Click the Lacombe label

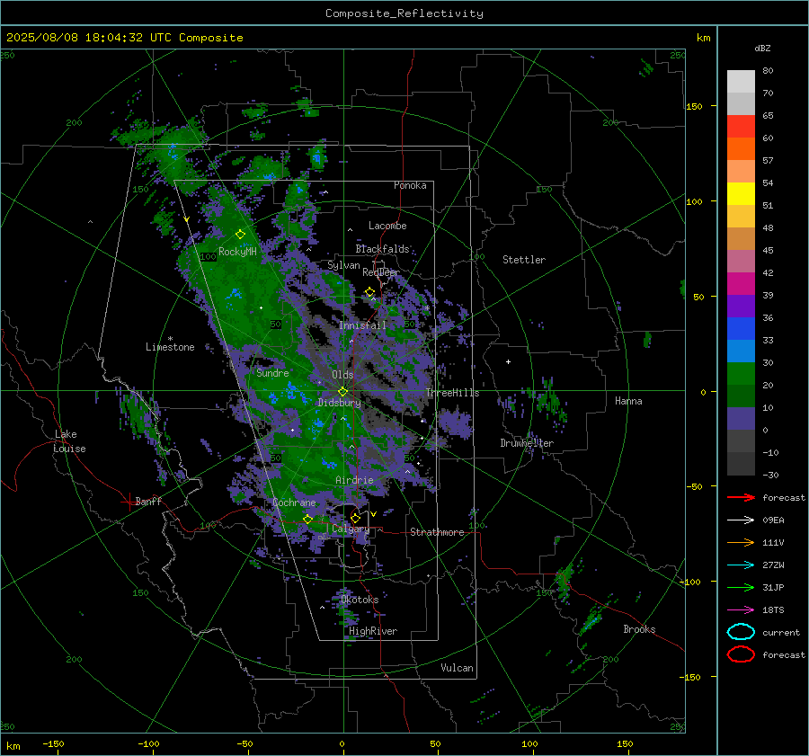pos(387,226)
